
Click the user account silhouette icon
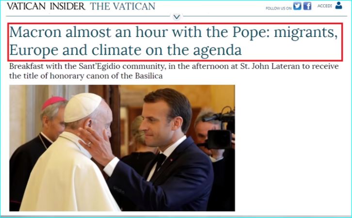[x=338, y=5]
